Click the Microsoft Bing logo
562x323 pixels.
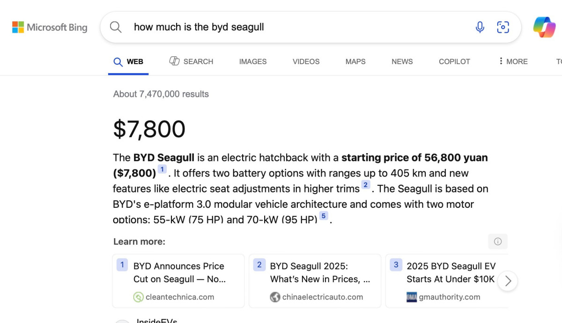[50, 27]
